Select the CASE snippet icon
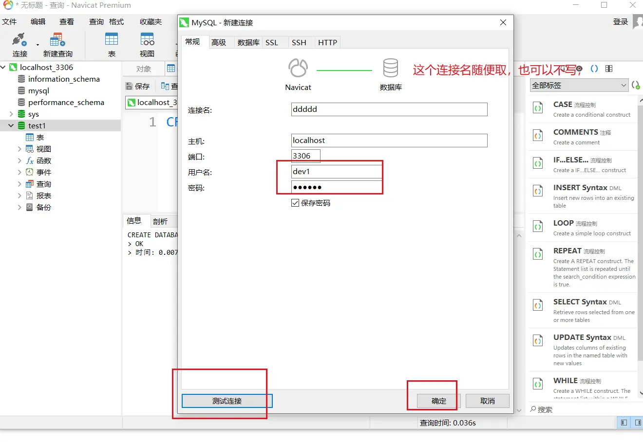This screenshot has height=442, width=643. 538,108
